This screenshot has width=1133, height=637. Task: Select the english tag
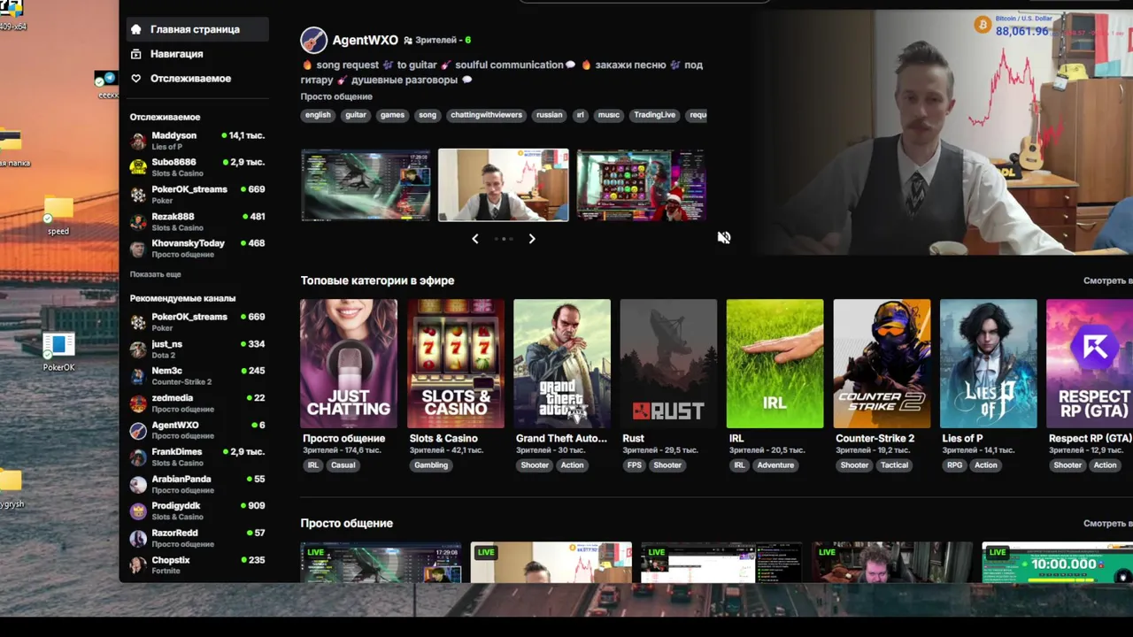click(x=318, y=115)
